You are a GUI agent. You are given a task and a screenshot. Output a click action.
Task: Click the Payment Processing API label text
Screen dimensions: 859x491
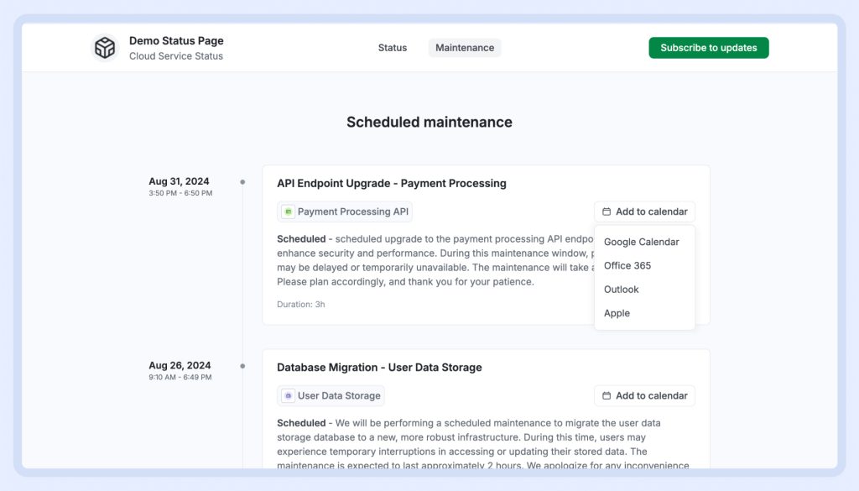(x=352, y=212)
